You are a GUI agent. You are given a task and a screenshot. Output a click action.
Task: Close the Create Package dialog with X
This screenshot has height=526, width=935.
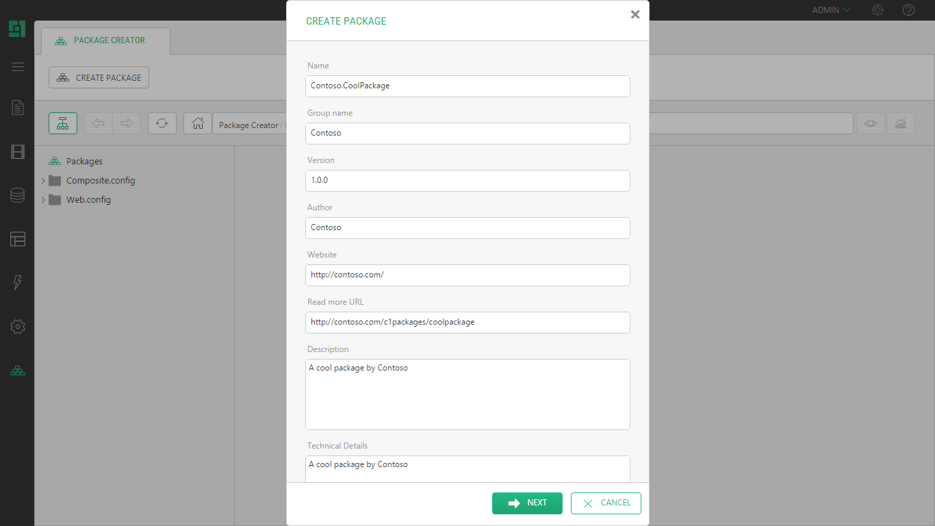pyautogui.click(x=635, y=14)
